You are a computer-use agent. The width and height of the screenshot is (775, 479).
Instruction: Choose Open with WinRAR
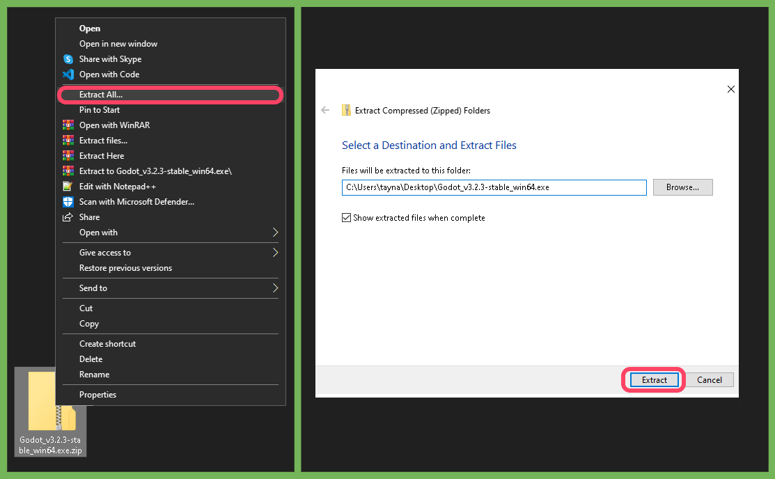point(171,125)
